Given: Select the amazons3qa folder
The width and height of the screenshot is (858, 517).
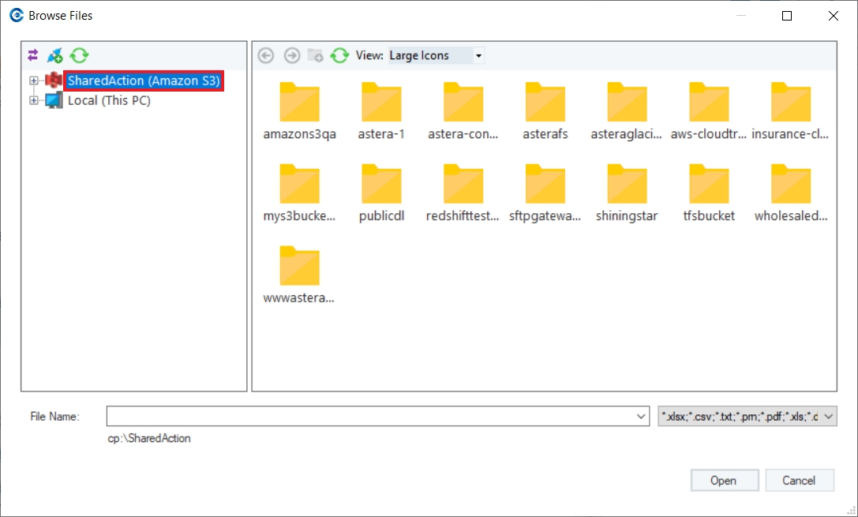Looking at the screenshot, I should [299, 111].
